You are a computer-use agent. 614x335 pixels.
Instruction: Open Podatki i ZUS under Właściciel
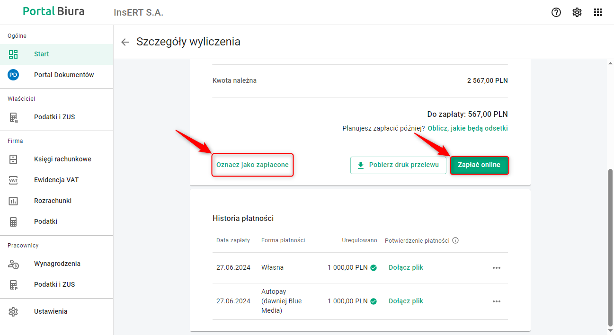click(x=54, y=117)
